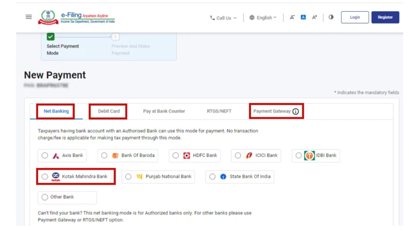Select State Bank Of India radio button

coord(212,177)
